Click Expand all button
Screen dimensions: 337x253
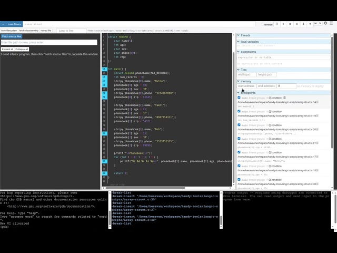[x=7, y=49]
